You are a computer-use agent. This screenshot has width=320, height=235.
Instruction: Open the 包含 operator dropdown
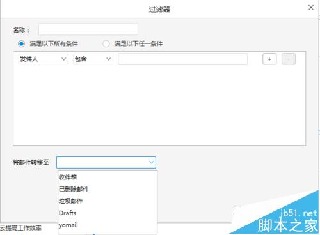tap(93, 59)
